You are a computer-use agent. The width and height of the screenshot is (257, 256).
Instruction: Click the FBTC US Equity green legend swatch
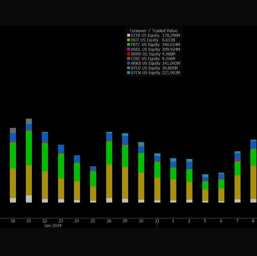[128, 45]
